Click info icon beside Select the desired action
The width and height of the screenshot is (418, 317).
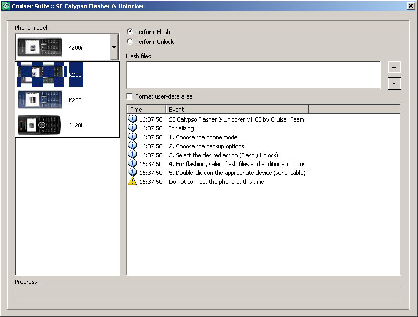[x=133, y=155]
